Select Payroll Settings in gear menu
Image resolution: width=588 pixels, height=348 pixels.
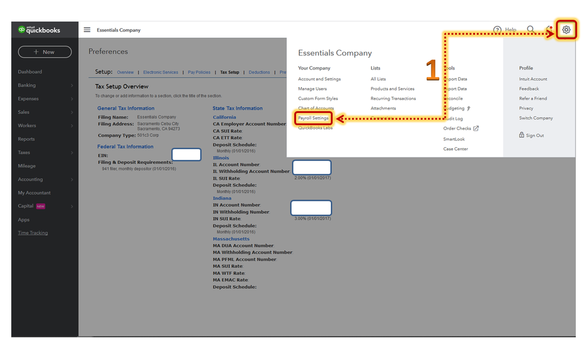coord(313,118)
